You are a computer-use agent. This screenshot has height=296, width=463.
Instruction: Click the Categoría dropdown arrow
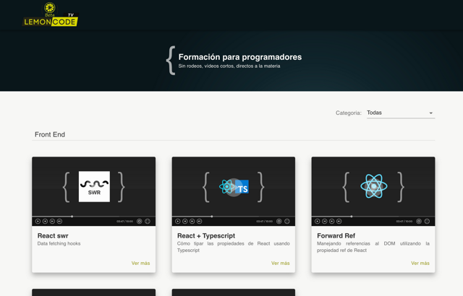[431, 113]
